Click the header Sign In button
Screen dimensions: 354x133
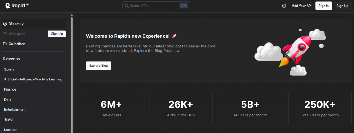(324, 6)
